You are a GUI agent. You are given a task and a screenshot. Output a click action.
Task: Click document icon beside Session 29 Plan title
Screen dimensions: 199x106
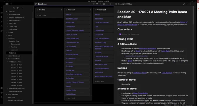coord(116,4)
